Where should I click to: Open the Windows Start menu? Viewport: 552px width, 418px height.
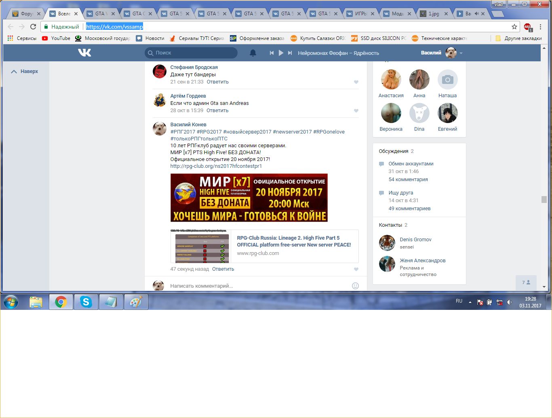(x=11, y=302)
